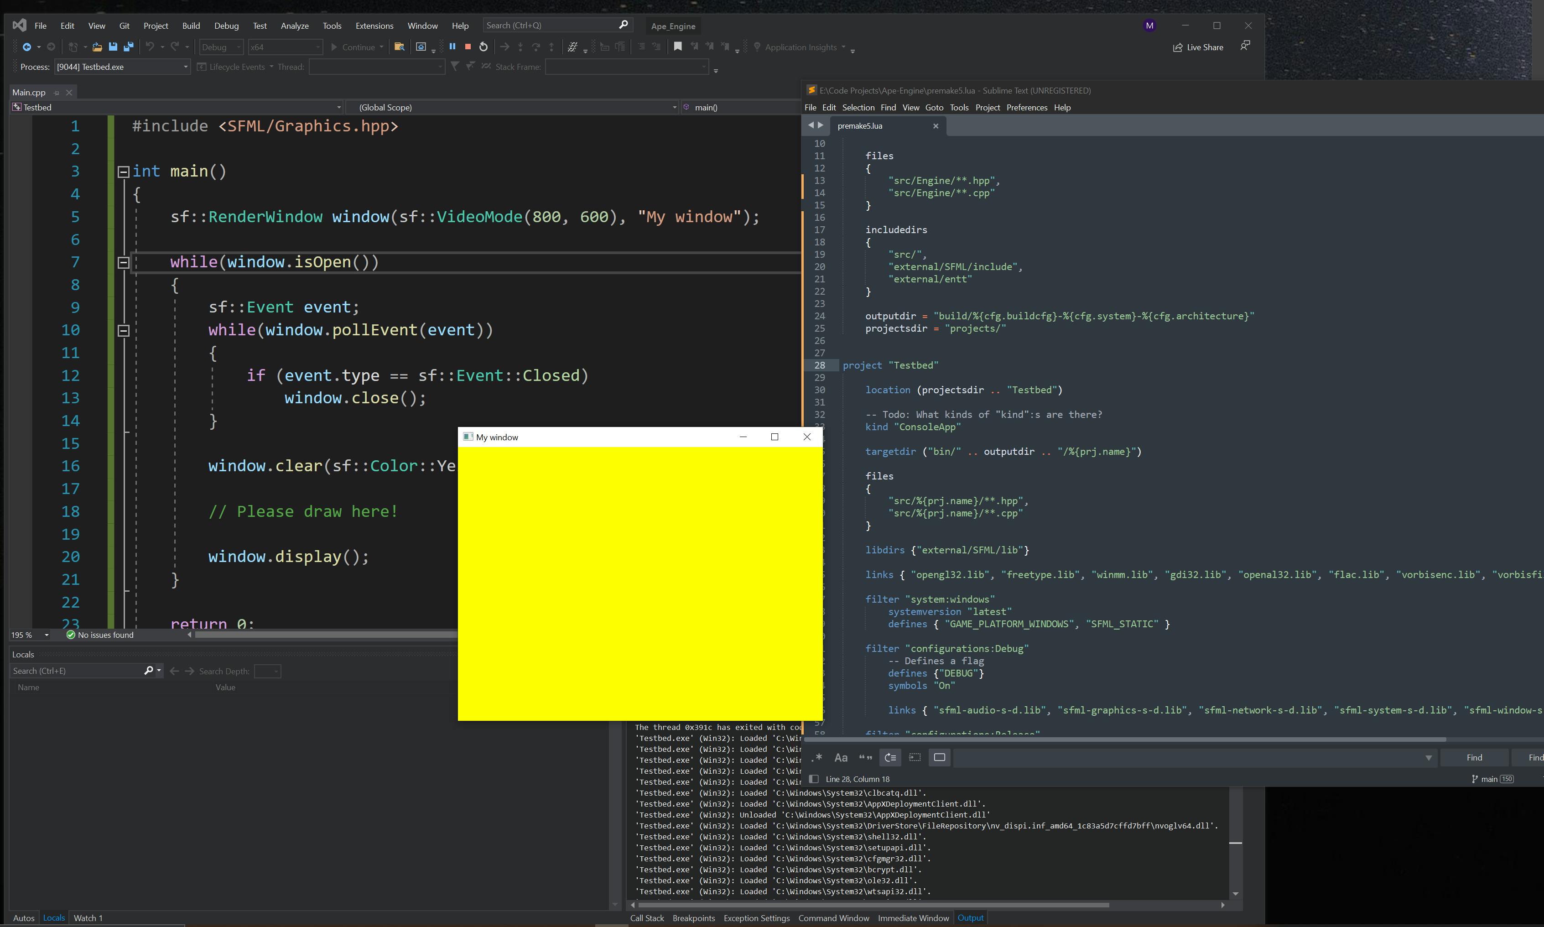
Task: Select the Debug configuration dropdown
Action: (x=217, y=47)
